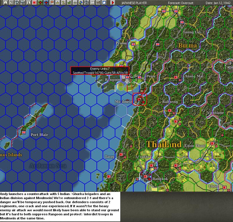Click the brown base marker at Rangoon
Screen dimensions: 233x222
tap(123, 80)
